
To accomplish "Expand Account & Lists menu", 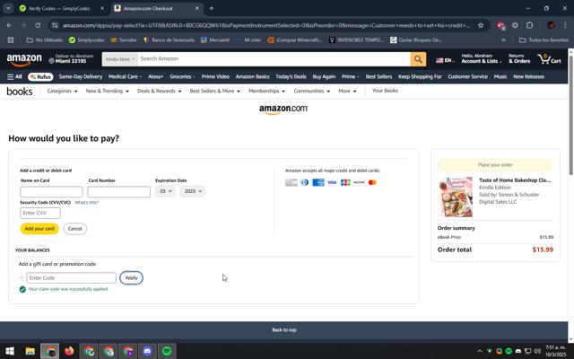I will [x=481, y=58].
